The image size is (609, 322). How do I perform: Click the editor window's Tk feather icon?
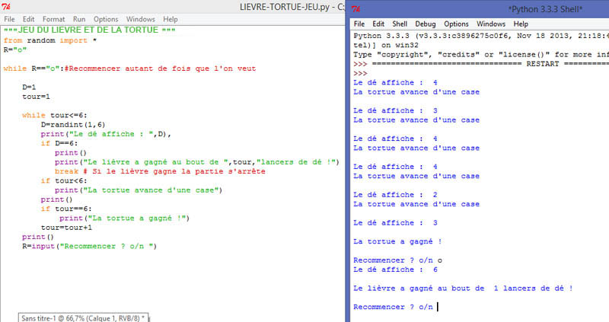(8, 7)
